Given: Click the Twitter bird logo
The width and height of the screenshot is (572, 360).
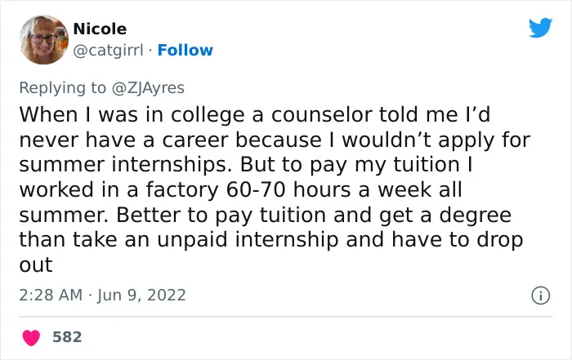Looking at the screenshot, I should pos(540,28).
